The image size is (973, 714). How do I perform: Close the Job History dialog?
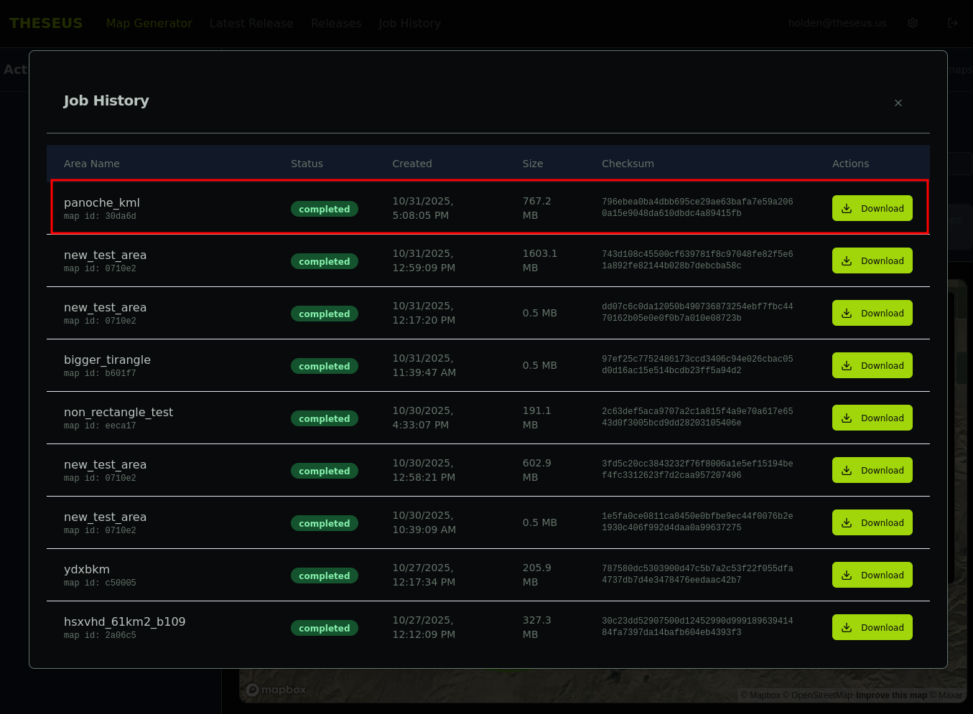click(898, 103)
